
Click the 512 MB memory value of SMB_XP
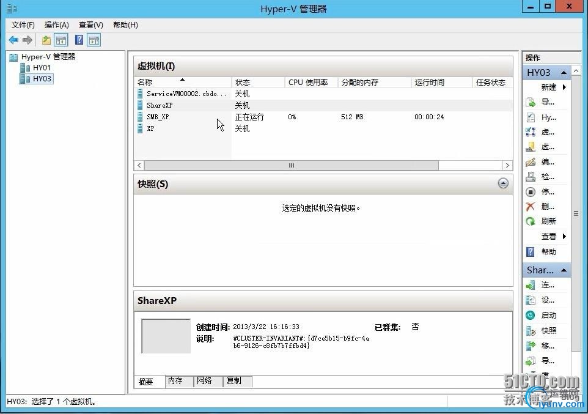click(x=352, y=117)
